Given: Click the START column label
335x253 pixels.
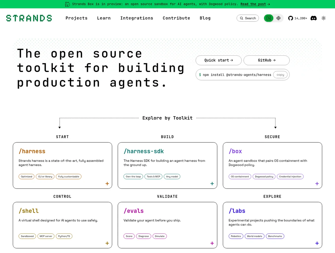Looking at the screenshot, I should [x=62, y=137].
